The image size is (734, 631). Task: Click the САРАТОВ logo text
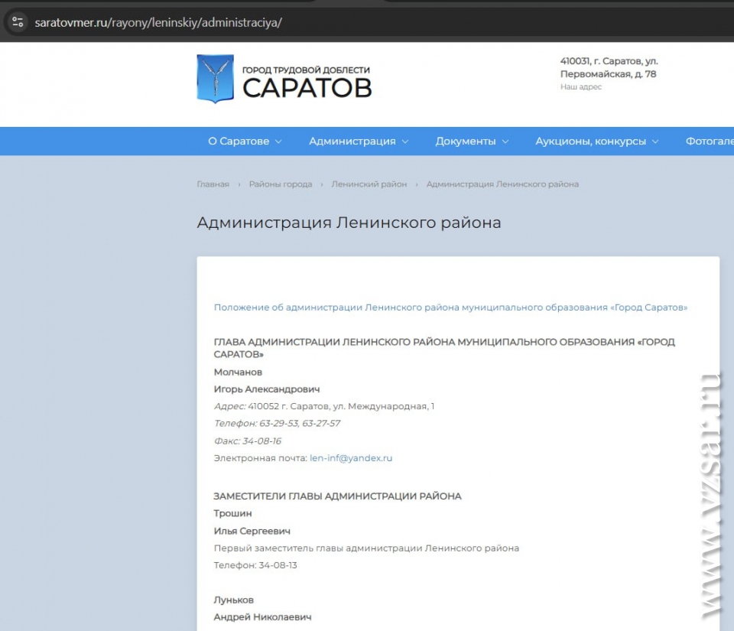click(307, 87)
